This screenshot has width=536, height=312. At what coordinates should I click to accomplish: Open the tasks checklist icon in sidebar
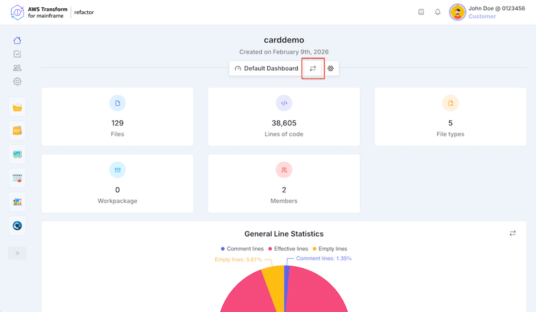point(17,54)
